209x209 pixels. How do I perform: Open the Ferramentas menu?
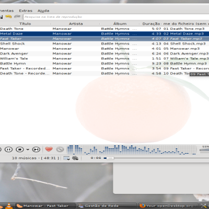(7, 10)
